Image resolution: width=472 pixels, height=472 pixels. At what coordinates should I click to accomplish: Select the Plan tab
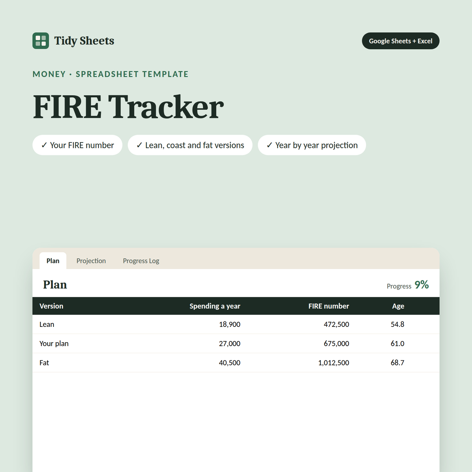(x=53, y=261)
